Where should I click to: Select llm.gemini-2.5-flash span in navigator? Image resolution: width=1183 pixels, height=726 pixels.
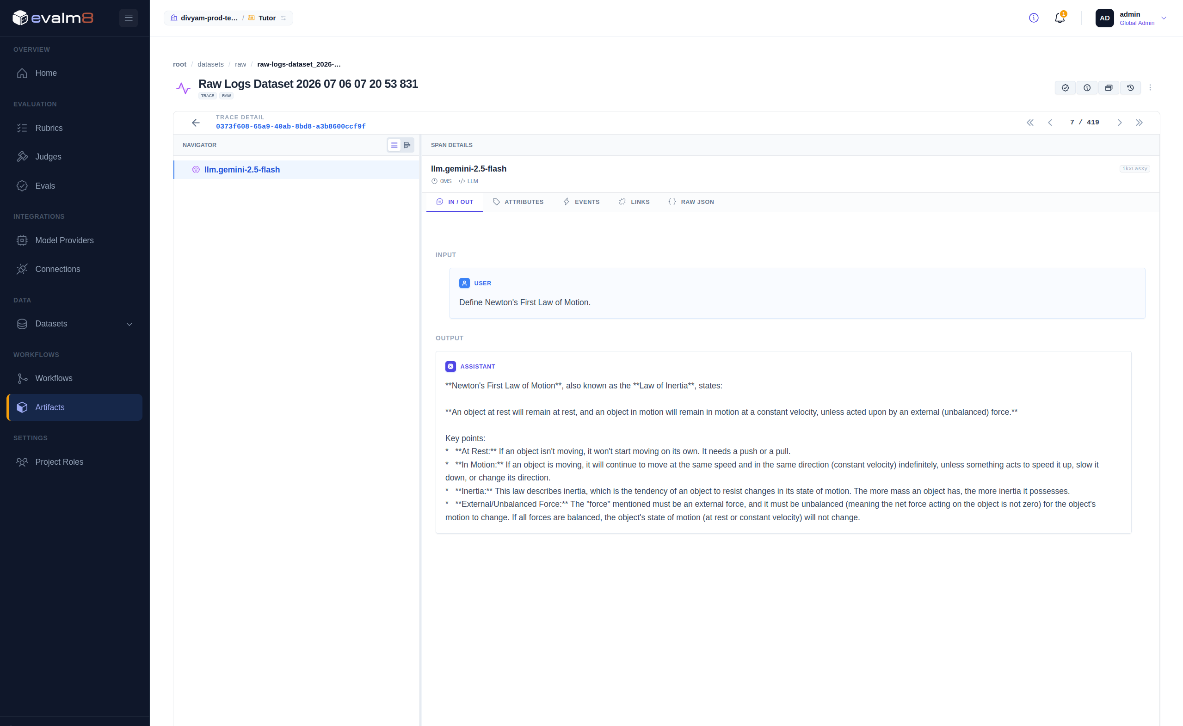pos(296,170)
